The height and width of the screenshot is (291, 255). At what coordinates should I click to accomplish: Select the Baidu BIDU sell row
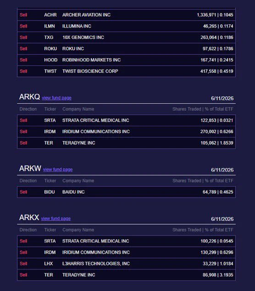click(126, 192)
